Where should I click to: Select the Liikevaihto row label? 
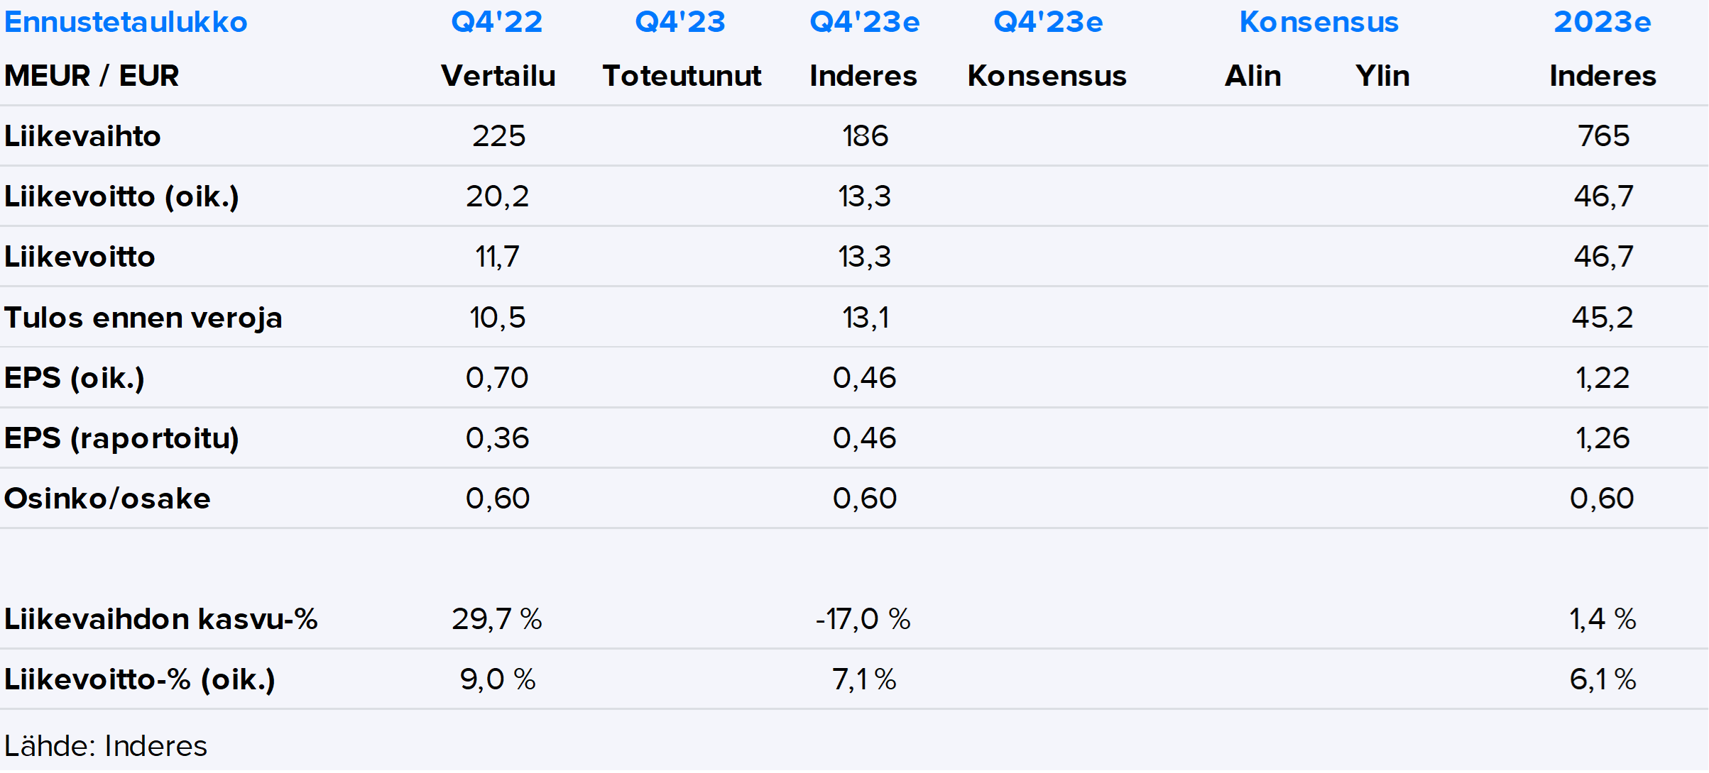click(82, 136)
